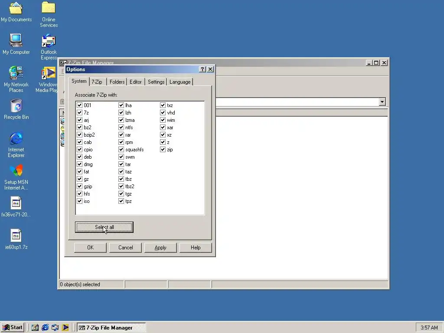Toggle the deb association checkbox
Viewport: 444px width, 333px height.
[x=80, y=157]
